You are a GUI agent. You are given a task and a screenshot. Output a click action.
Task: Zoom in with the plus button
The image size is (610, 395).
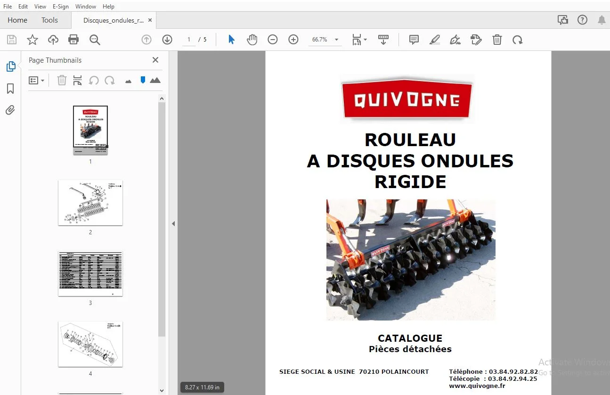coord(293,40)
